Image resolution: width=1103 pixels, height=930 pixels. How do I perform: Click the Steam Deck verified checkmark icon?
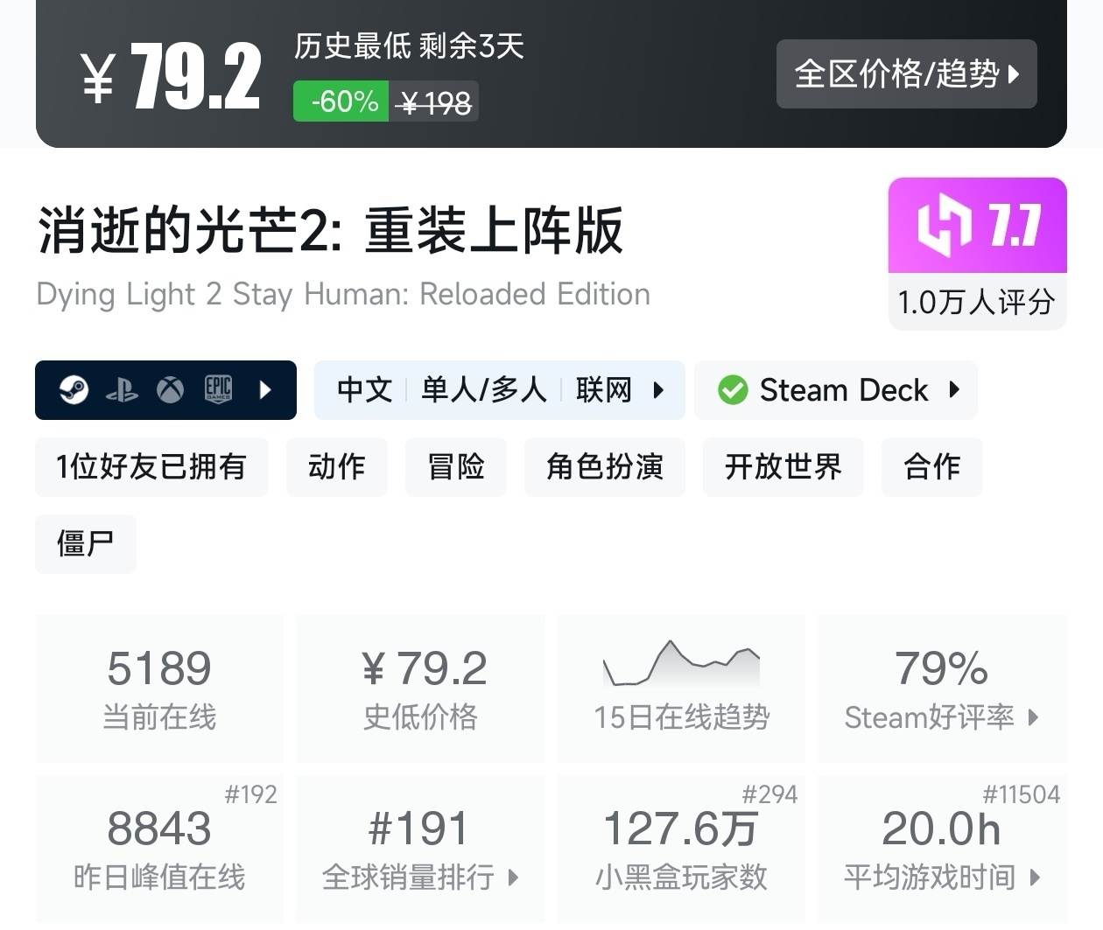[x=733, y=390]
